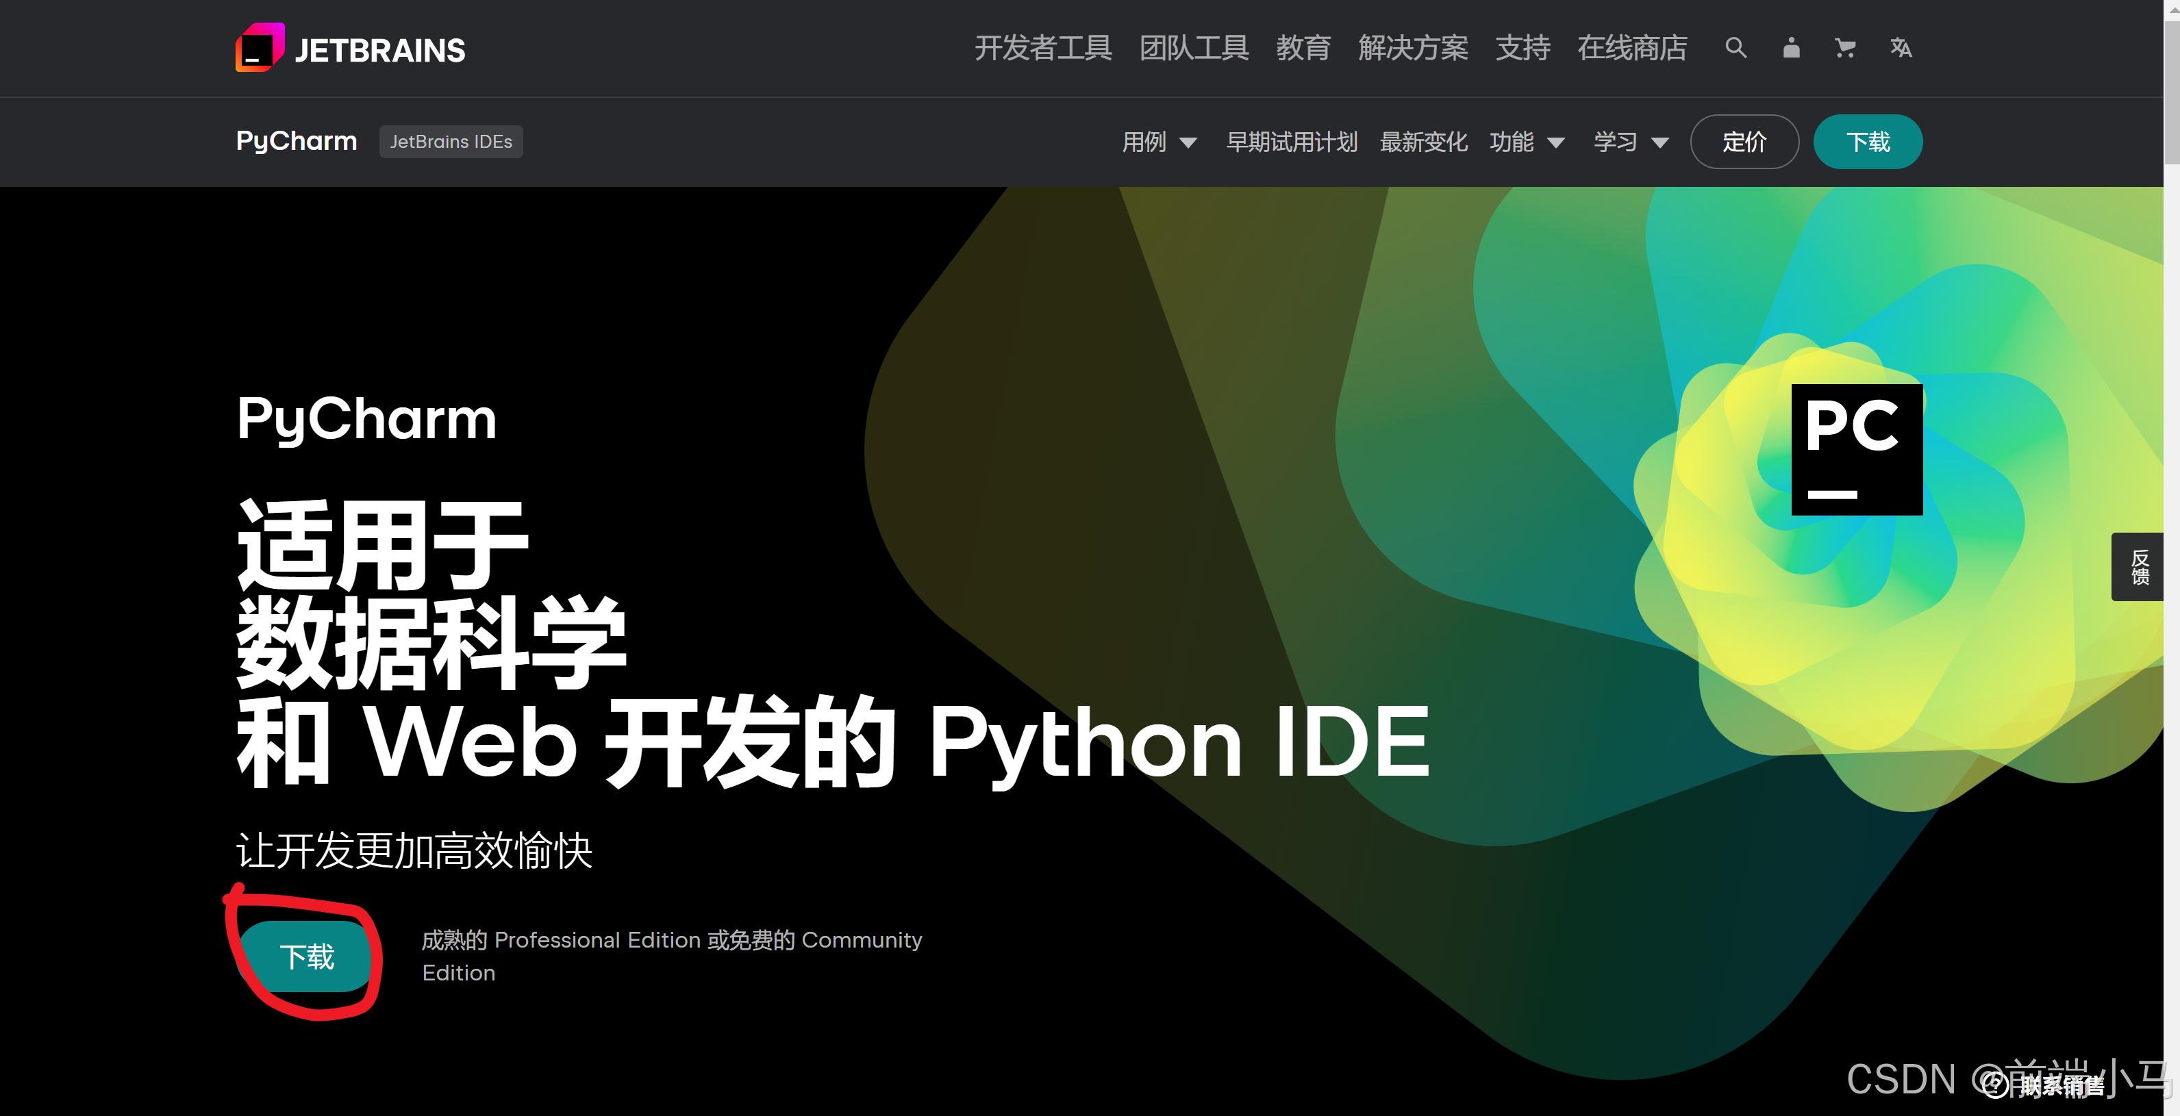The height and width of the screenshot is (1116, 2180).
Task: Expand the 用例 dropdown
Action: [1160, 142]
